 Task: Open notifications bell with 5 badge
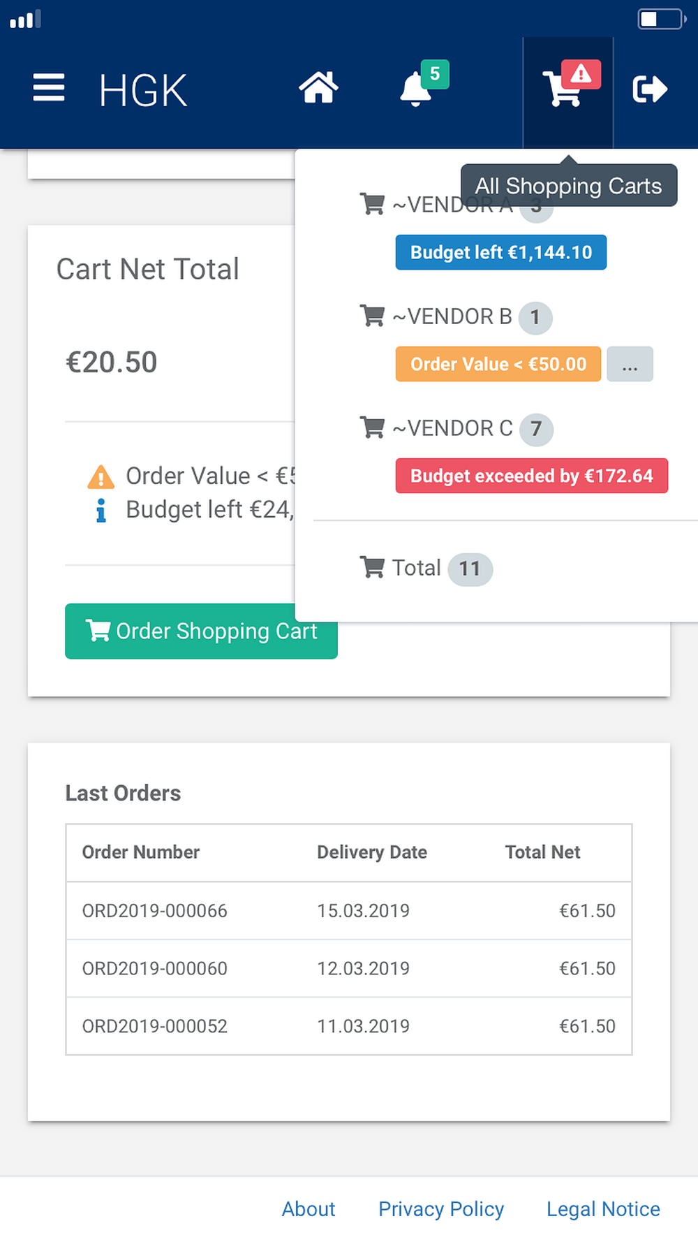click(416, 89)
